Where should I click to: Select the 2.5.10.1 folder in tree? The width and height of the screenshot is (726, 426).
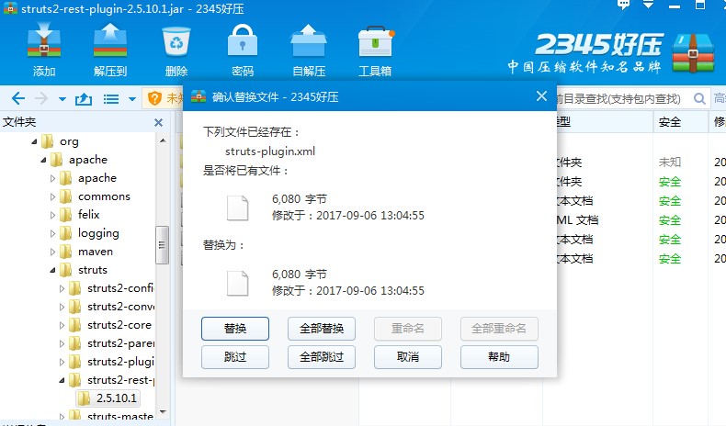pos(115,398)
